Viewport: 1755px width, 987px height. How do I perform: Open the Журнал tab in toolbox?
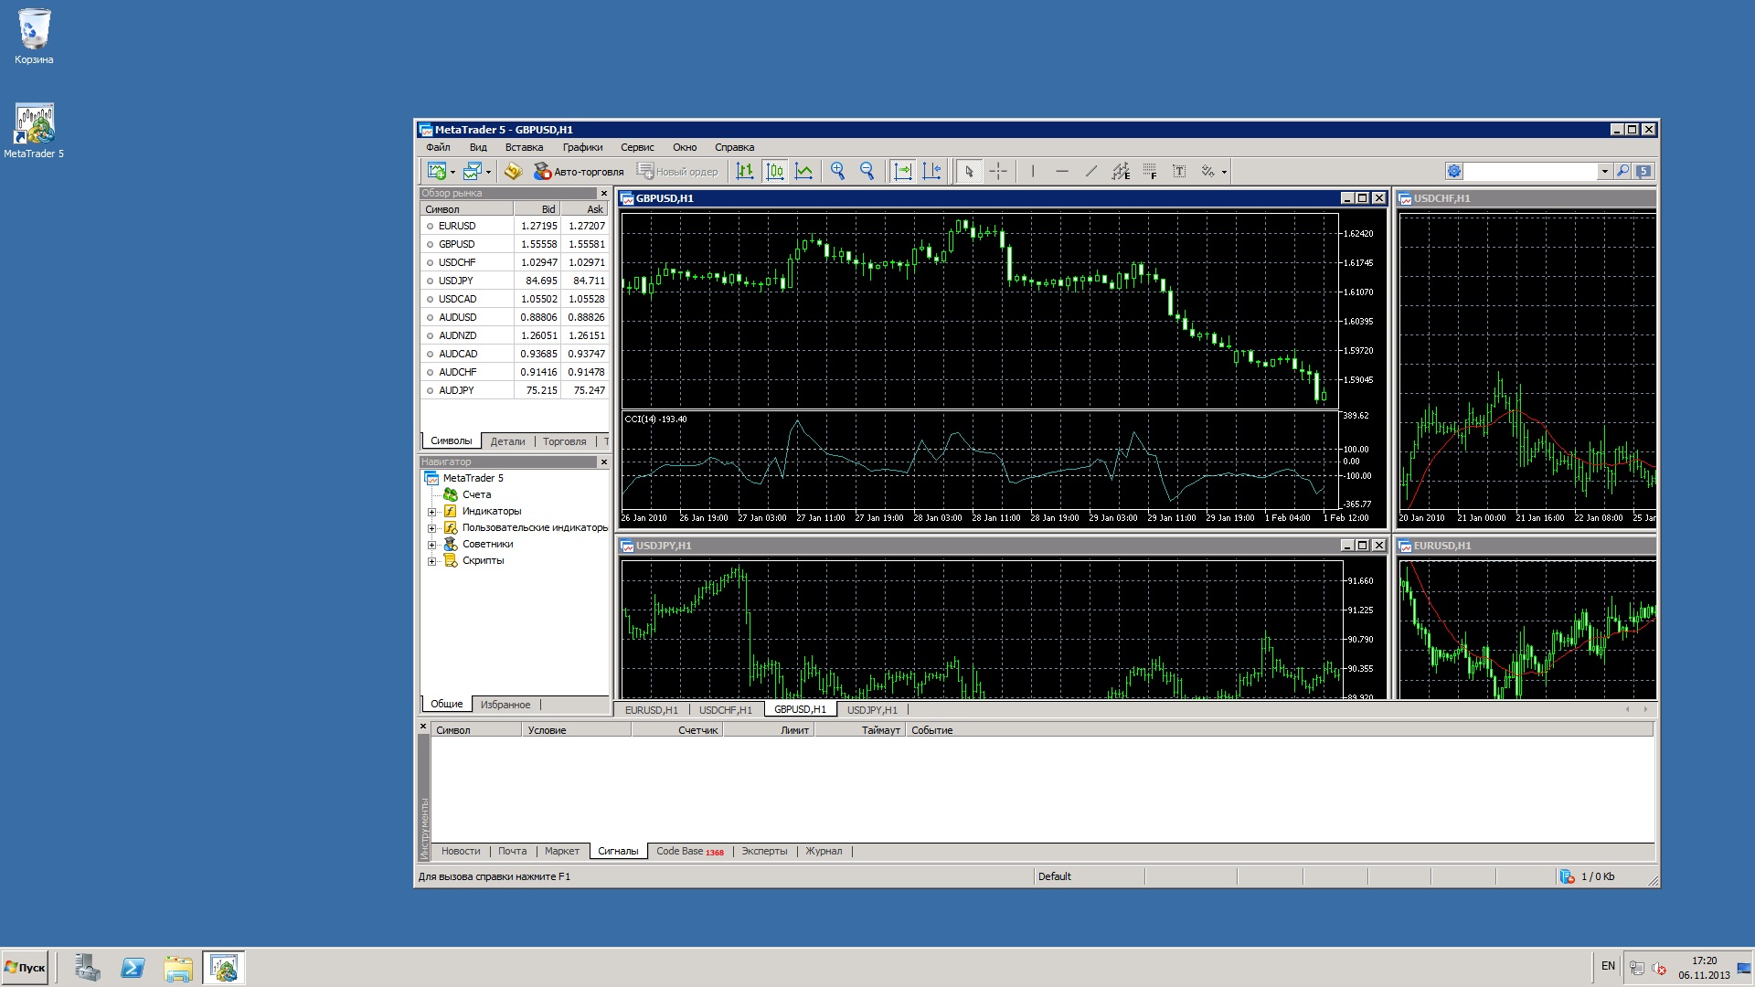pos(824,851)
